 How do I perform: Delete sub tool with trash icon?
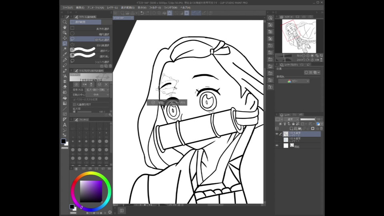(x=110, y=66)
